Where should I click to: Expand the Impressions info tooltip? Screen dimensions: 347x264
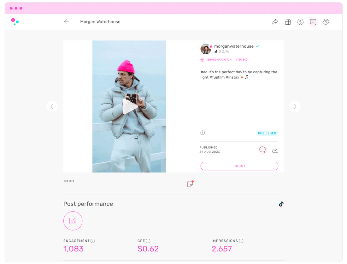pos(241,241)
